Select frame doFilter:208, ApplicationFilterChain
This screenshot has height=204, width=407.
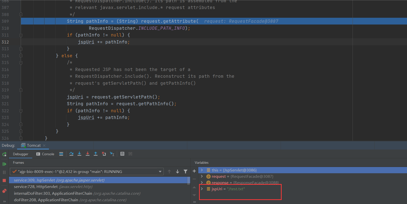coord(98,200)
